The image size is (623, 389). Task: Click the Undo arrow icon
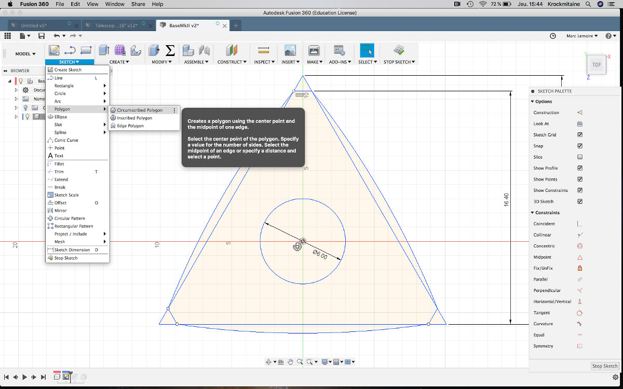(56, 36)
